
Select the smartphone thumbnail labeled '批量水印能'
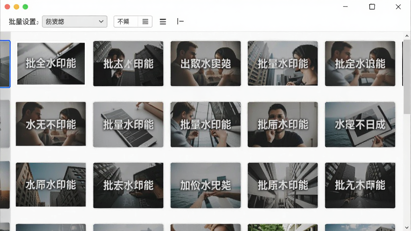[x=128, y=124]
